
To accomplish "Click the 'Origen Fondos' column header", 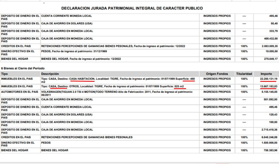I will coord(217,74).
